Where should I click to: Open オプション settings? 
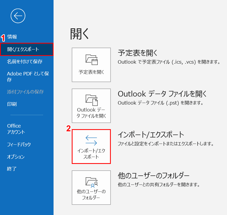click(x=16, y=157)
